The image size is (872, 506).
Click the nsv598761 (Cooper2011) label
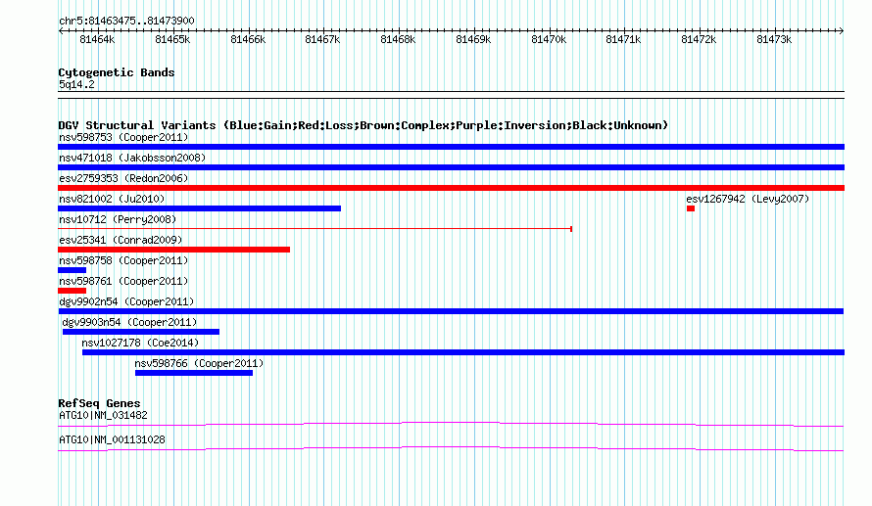[x=123, y=281]
